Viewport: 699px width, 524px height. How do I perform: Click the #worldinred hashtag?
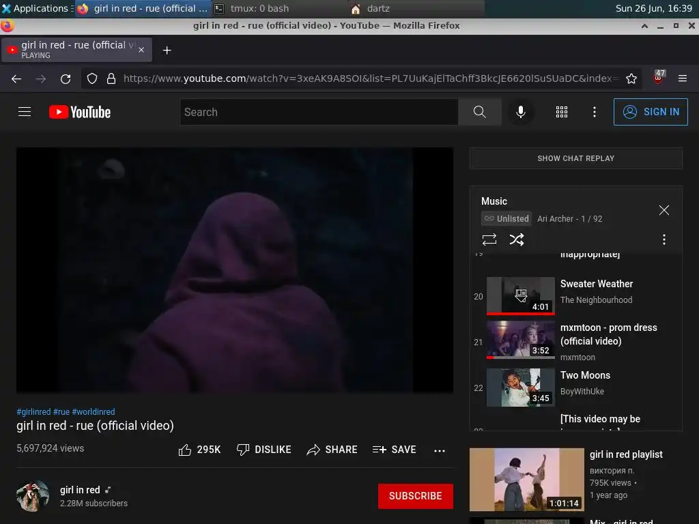click(93, 411)
